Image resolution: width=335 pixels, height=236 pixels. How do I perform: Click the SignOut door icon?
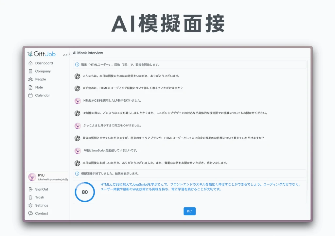coord(30,189)
